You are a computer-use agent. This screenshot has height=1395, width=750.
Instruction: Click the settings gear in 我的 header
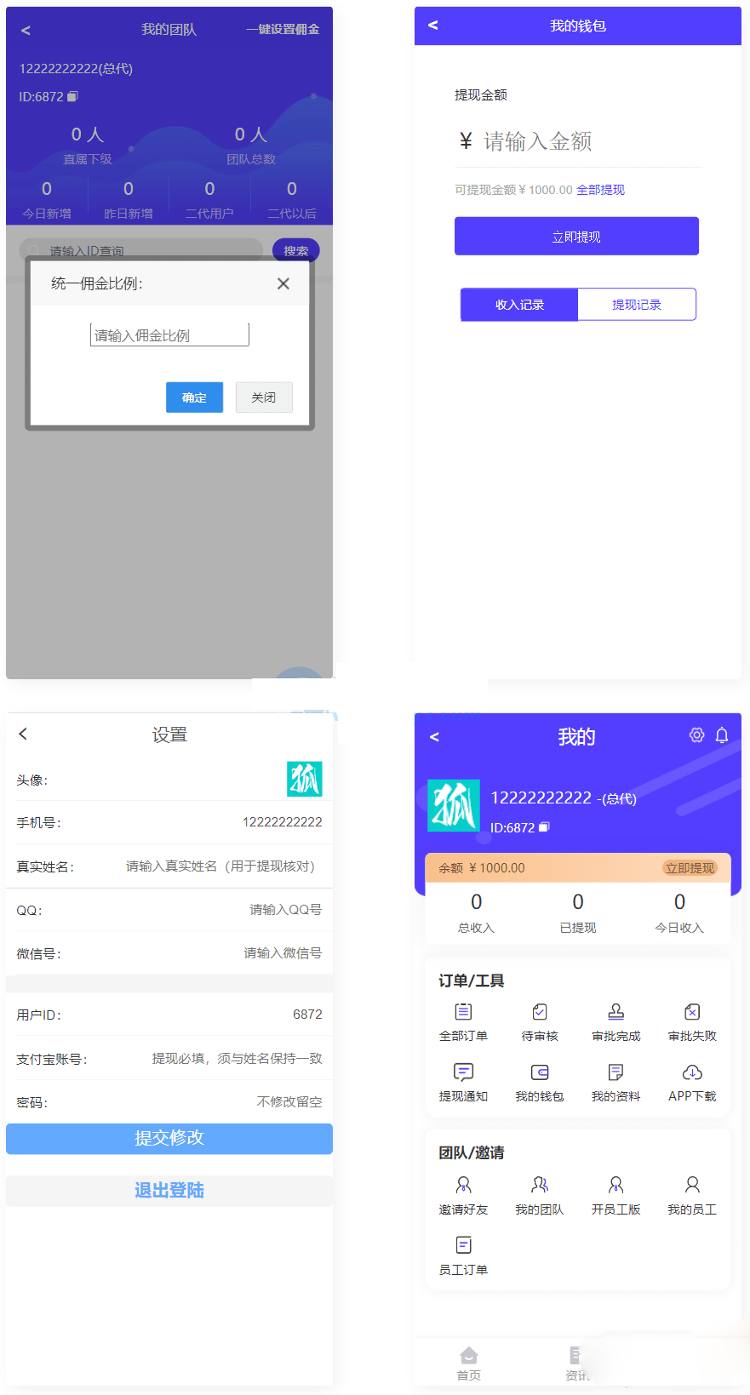coord(696,735)
